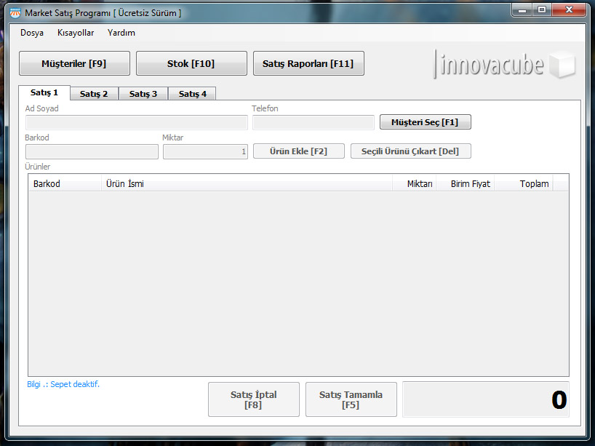595x446 pixels.
Task: Open the Dosya menu
Action: [x=32, y=33]
